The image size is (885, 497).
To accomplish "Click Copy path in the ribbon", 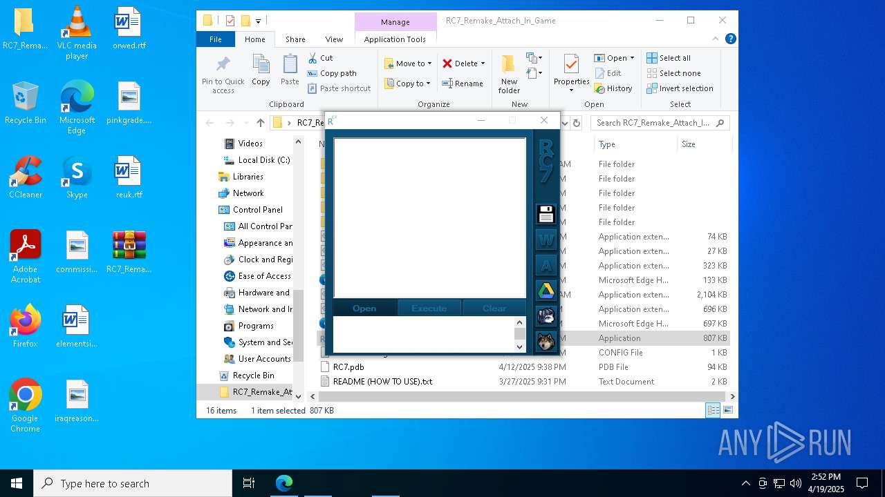I will coord(332,73).
